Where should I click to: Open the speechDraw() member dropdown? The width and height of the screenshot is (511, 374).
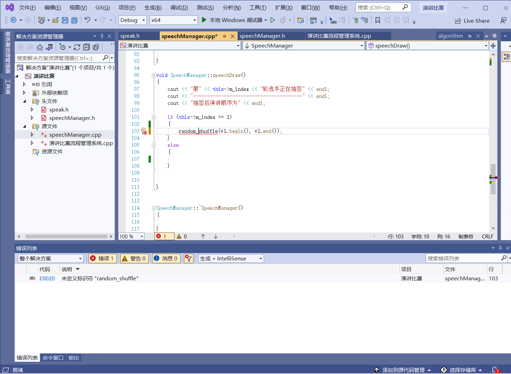pyautogui.click(x=427, y=46)
